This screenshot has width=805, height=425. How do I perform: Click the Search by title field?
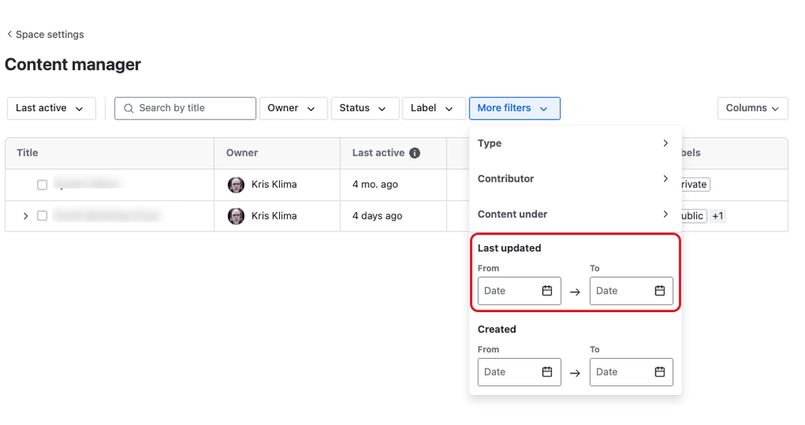pyautogui.click(x=185, y=108)
